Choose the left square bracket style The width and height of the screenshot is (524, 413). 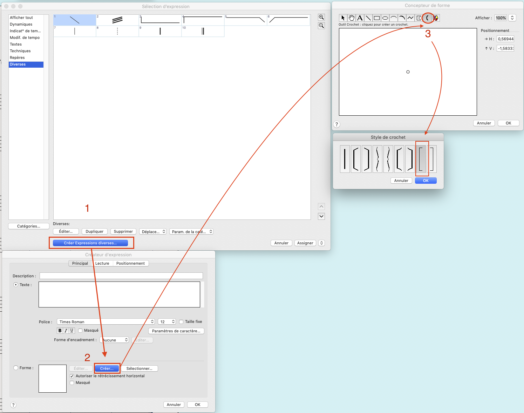click(422, 159)
